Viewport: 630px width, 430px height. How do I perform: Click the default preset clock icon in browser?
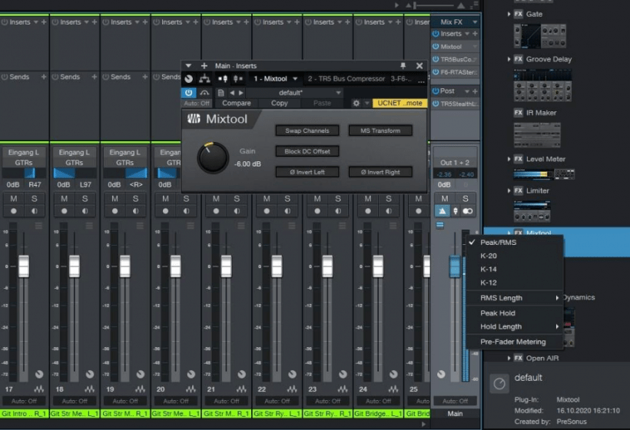tap(499, 384)
